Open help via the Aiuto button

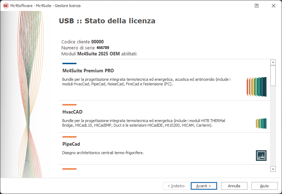264,186
